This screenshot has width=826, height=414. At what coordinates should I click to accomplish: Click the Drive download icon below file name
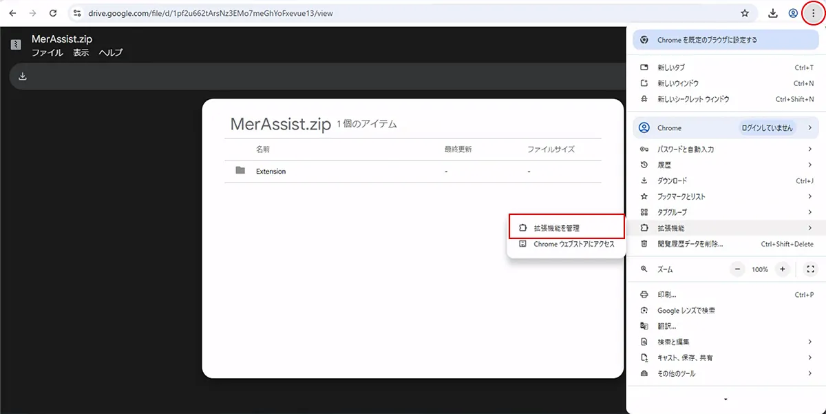[23, 76]
